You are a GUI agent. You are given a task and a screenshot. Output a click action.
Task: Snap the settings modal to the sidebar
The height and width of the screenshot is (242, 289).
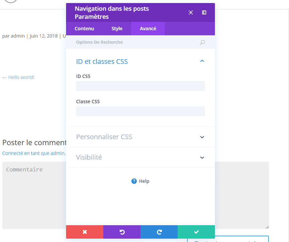[x=204, y=12]
